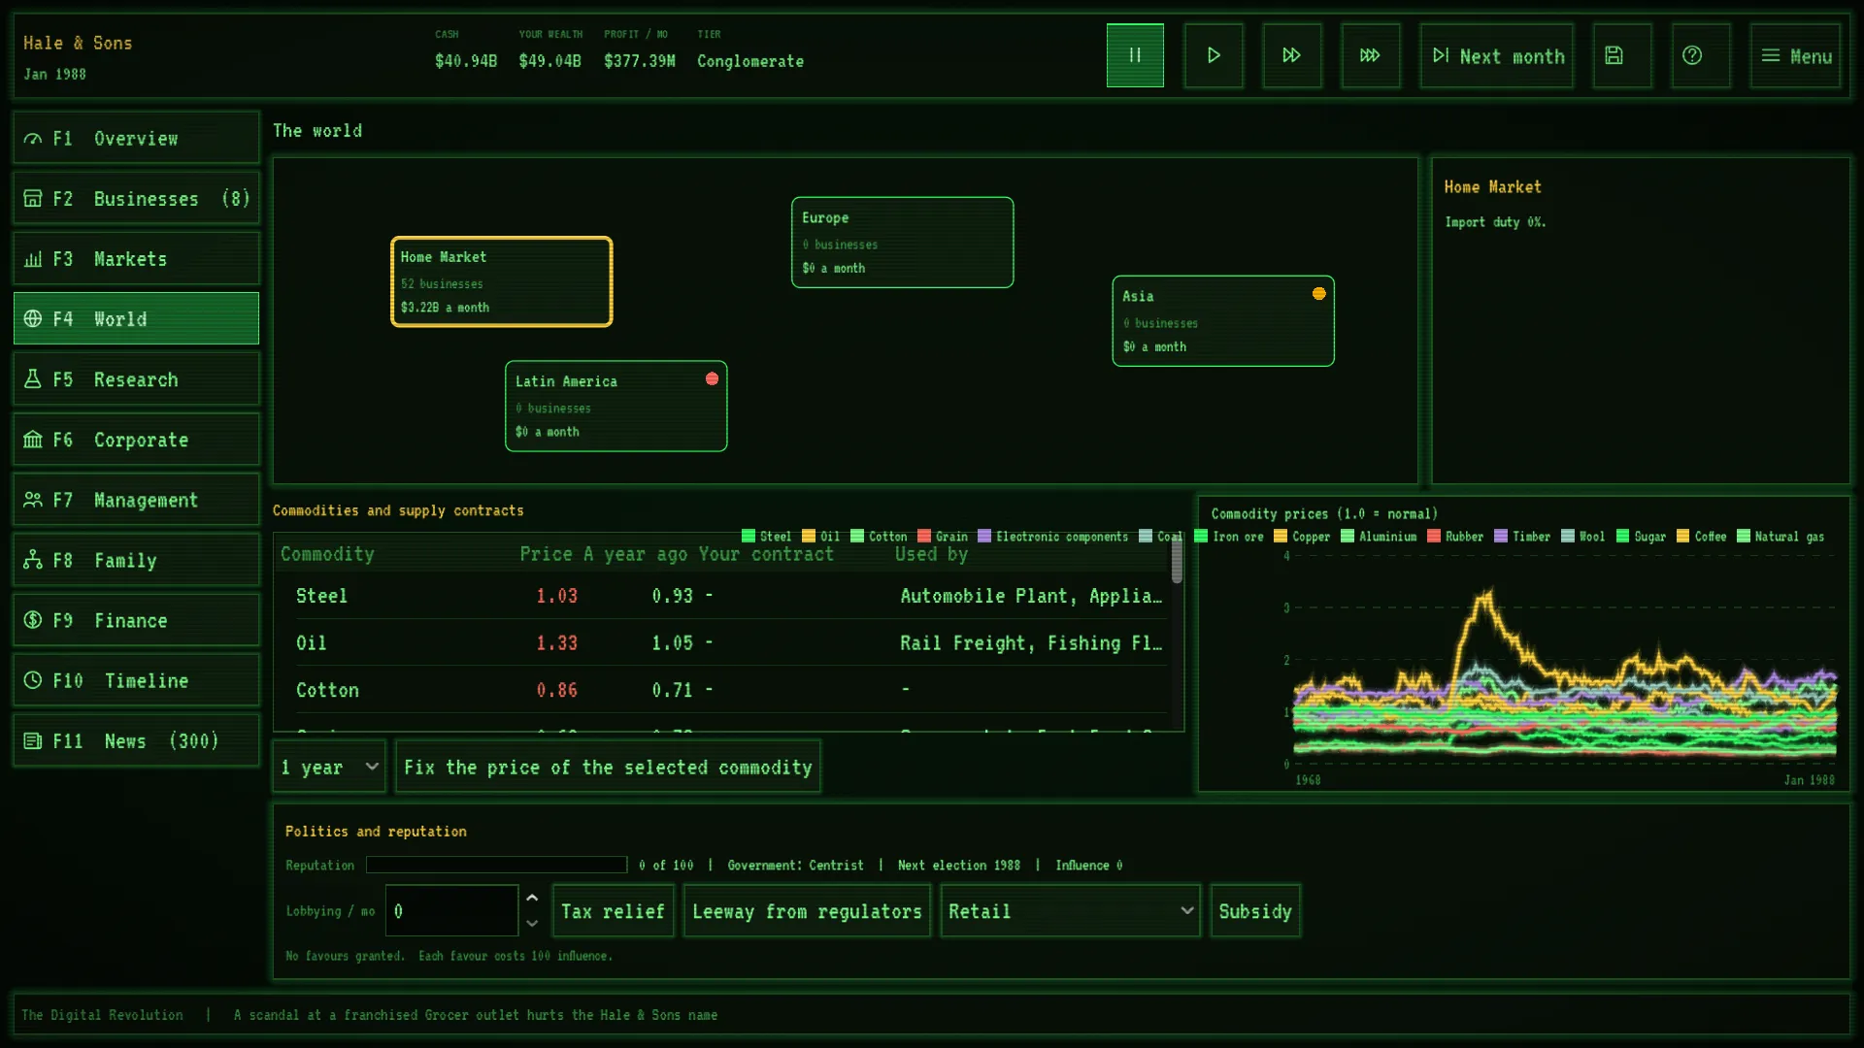
Task: Decrease lobbying amount with down arrow
Action: [x=532, y=924]
